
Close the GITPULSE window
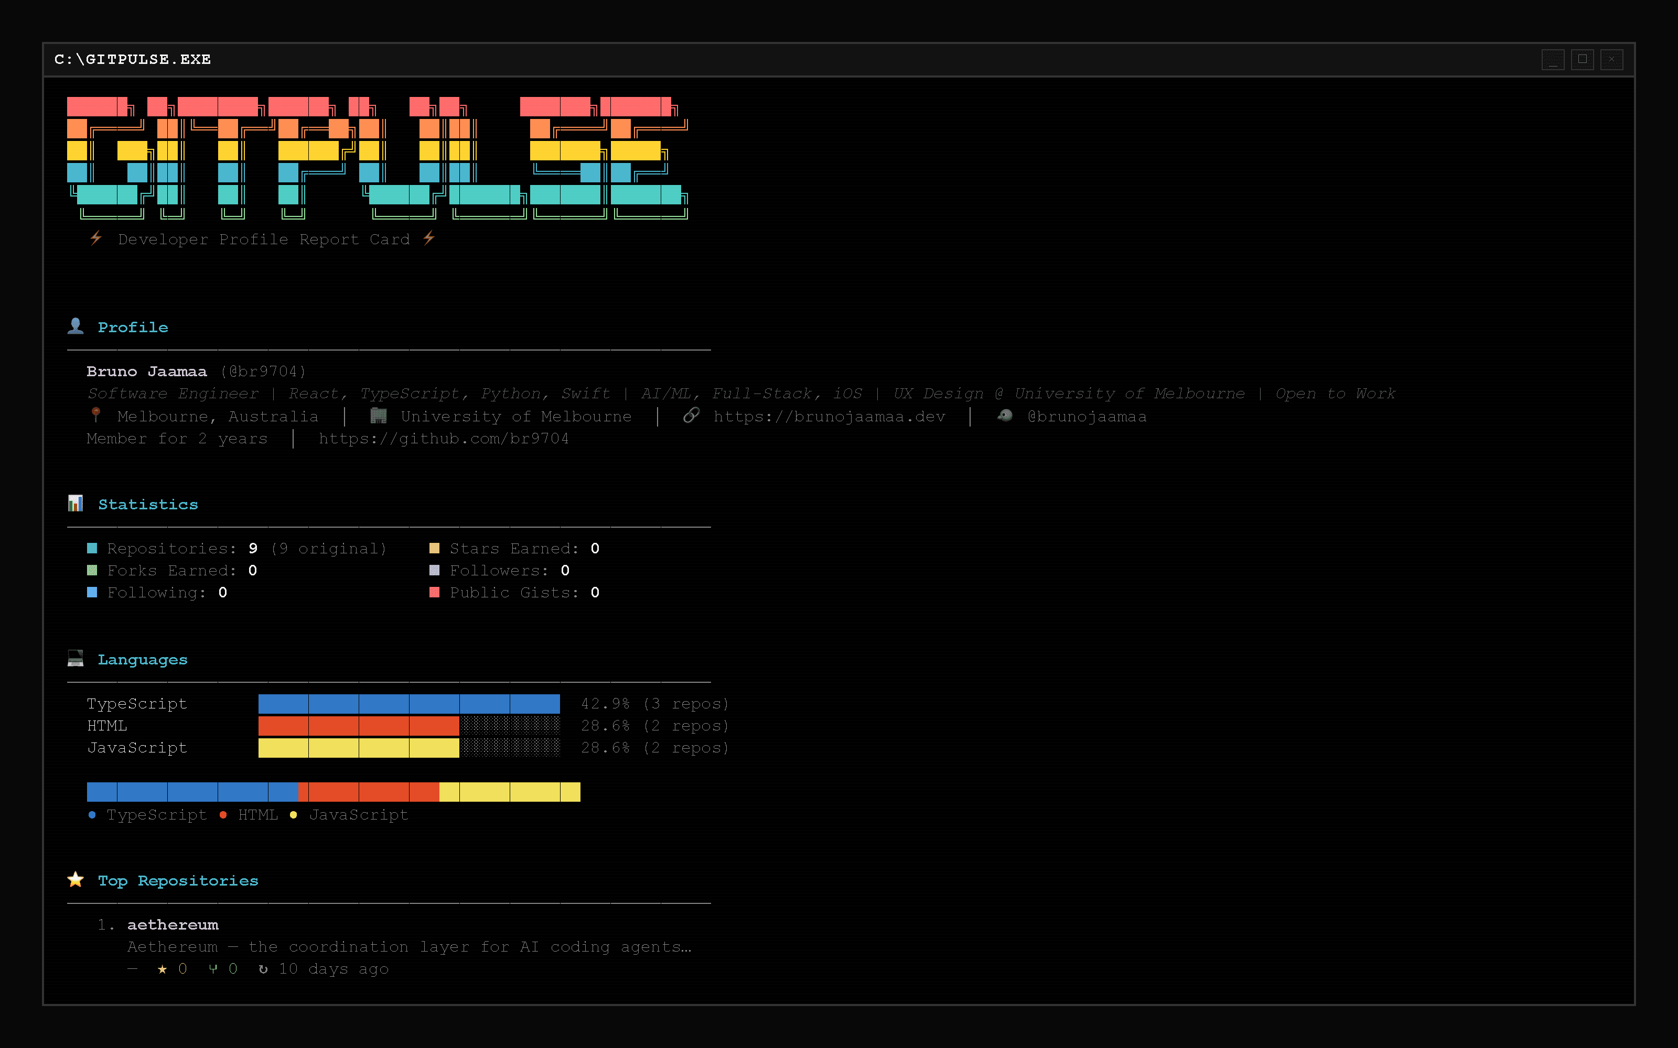pos(1611,60)
